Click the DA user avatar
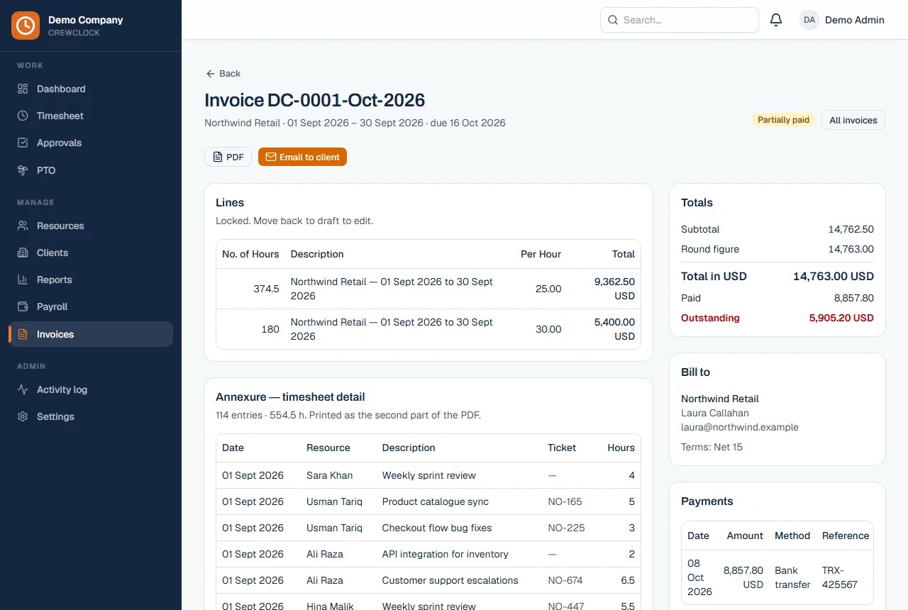The width and height of the screenshot is (908, 610). click(809, 20)
